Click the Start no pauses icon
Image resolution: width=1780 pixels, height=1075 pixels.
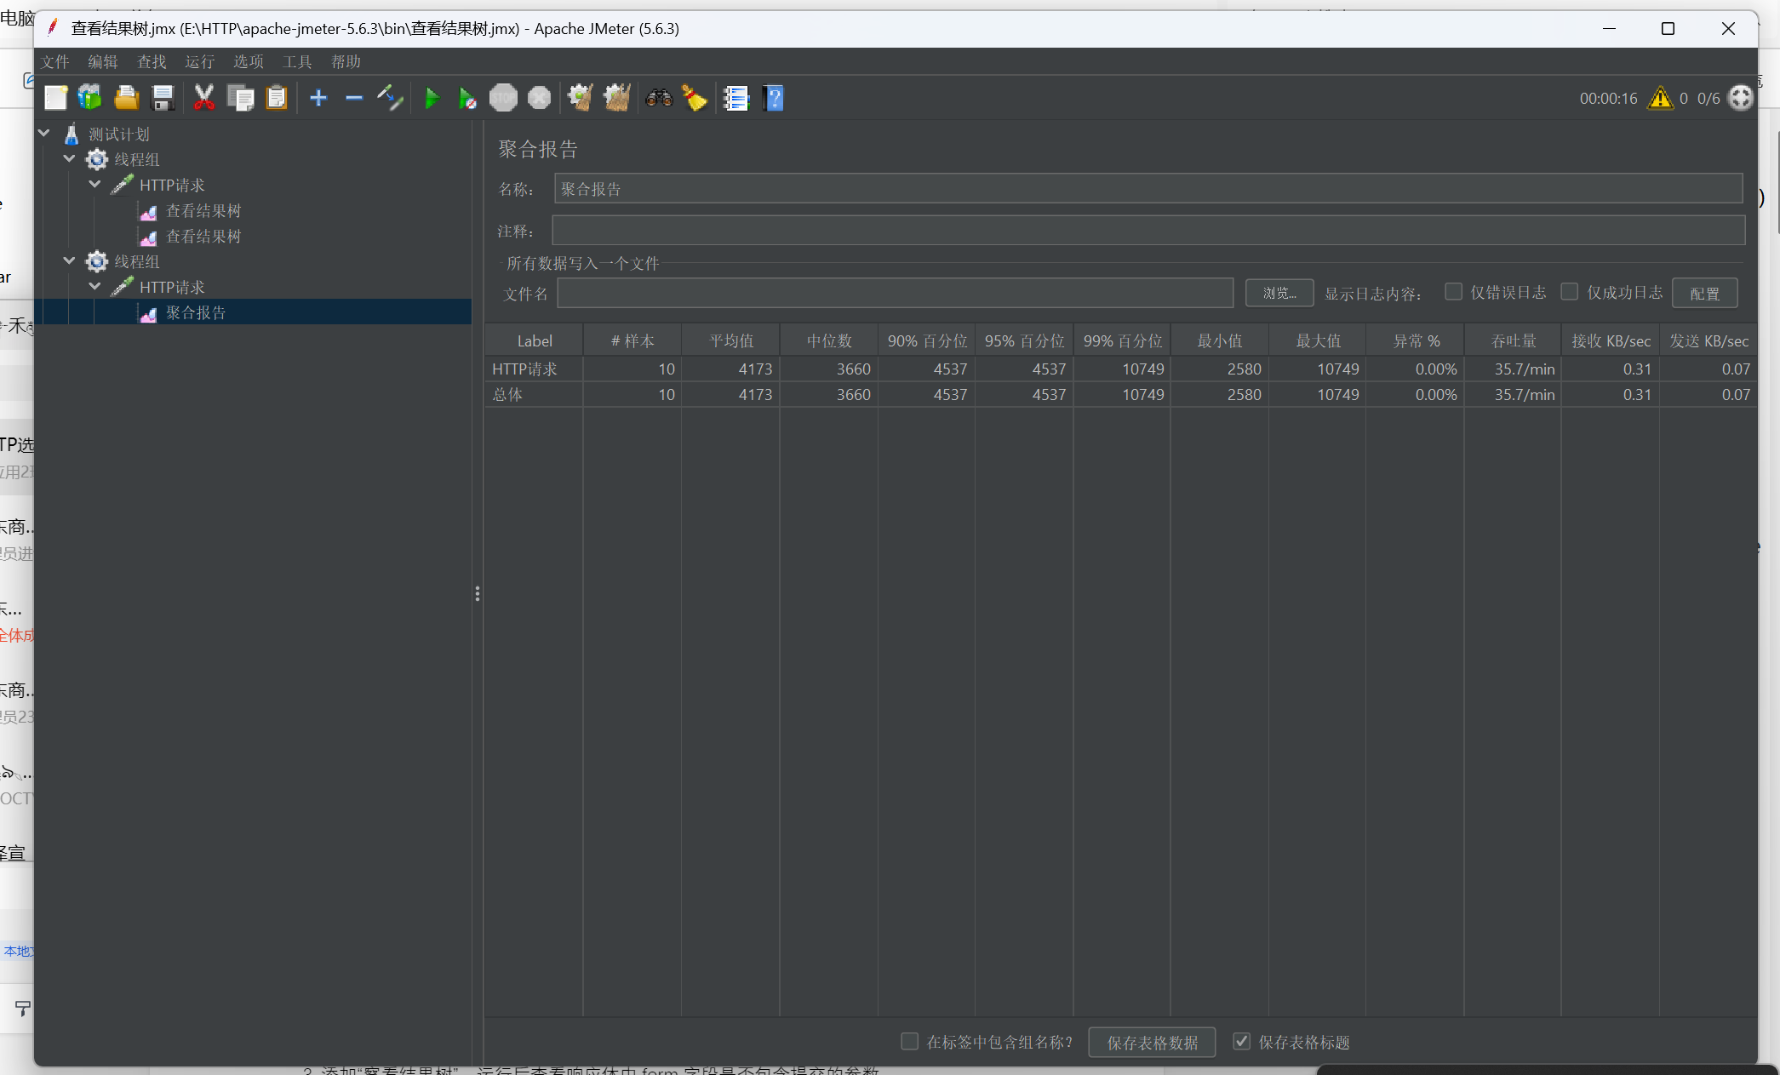tap(467, 99)
